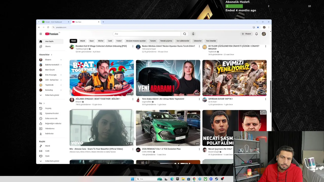Open Daha sonra izle list
The height and width of the screenshot is (182, 324).
pyautogui.click(x=51, y=118)
